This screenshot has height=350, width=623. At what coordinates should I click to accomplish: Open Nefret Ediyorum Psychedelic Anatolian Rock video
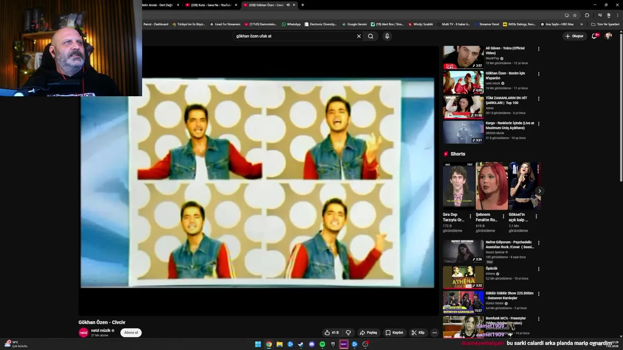(x=463, y=251)
